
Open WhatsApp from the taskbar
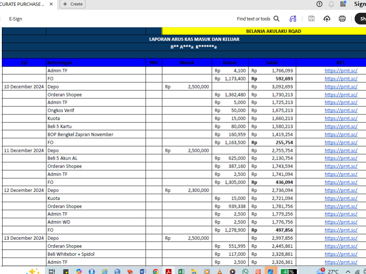[x=245, y=271]
